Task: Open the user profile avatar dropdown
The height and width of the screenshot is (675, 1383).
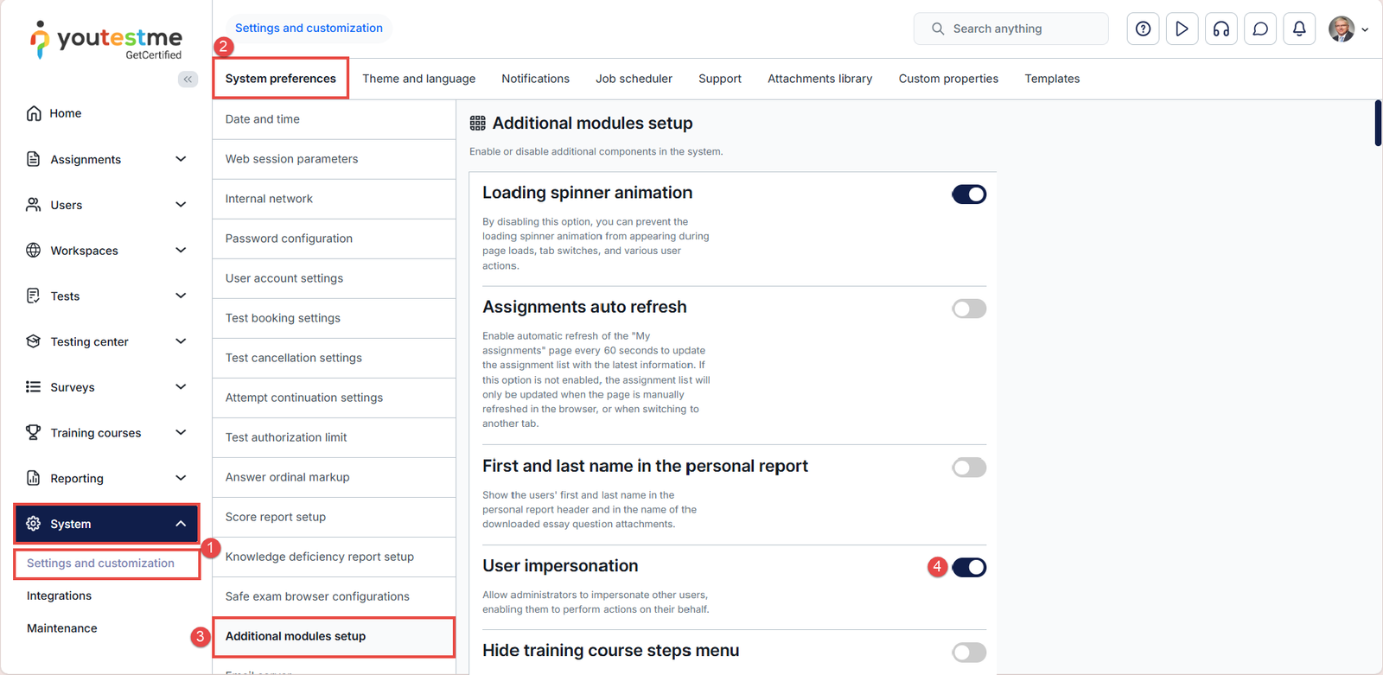Action: [x=1348, y=29]
